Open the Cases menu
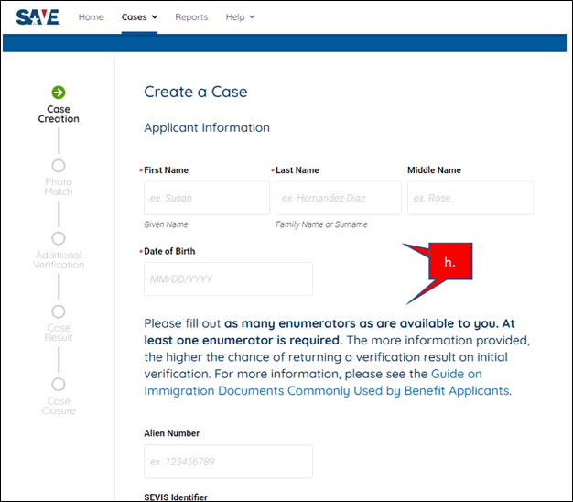This screenshot has height=502, width=573. pos(139,17)
